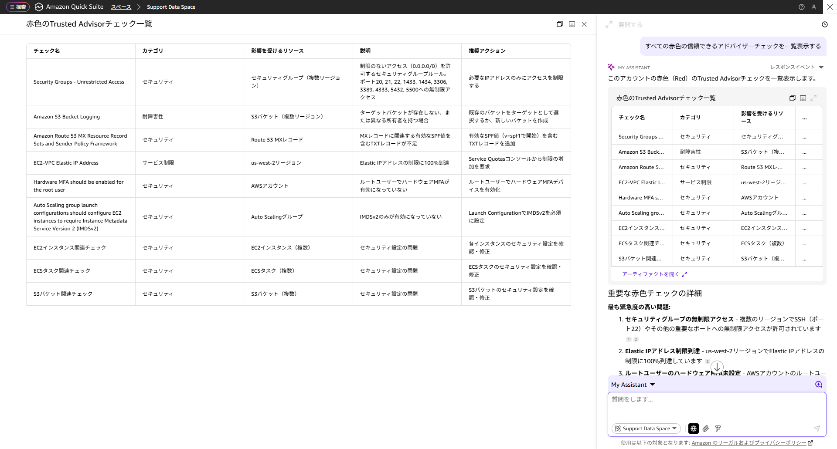Viewport: 837px width, 449px height.
Task: Download the red checks report
Action: 572,24
